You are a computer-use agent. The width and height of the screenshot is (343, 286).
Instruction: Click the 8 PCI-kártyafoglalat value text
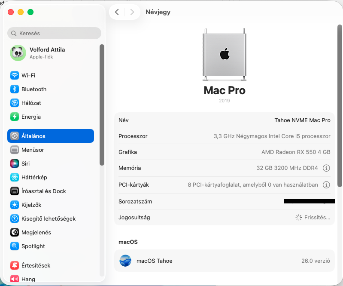(x=253, y=185)
